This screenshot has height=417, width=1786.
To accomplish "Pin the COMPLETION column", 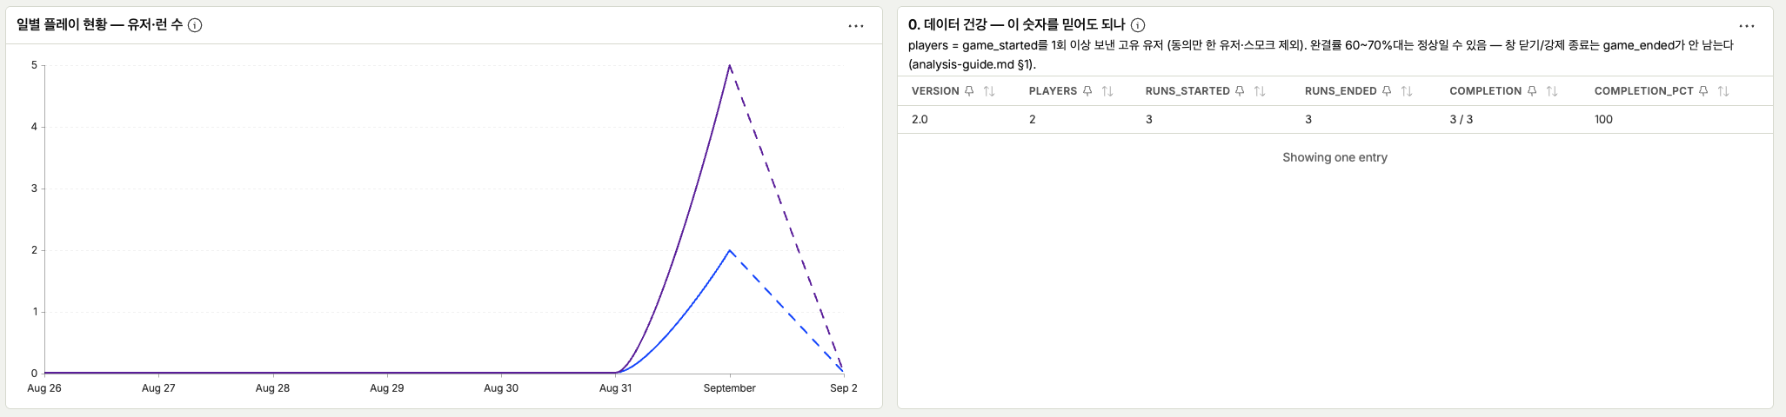I will point(1532,91).
